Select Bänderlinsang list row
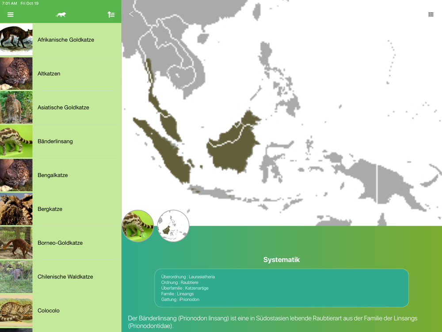The image size is (442, 332). 61,142
